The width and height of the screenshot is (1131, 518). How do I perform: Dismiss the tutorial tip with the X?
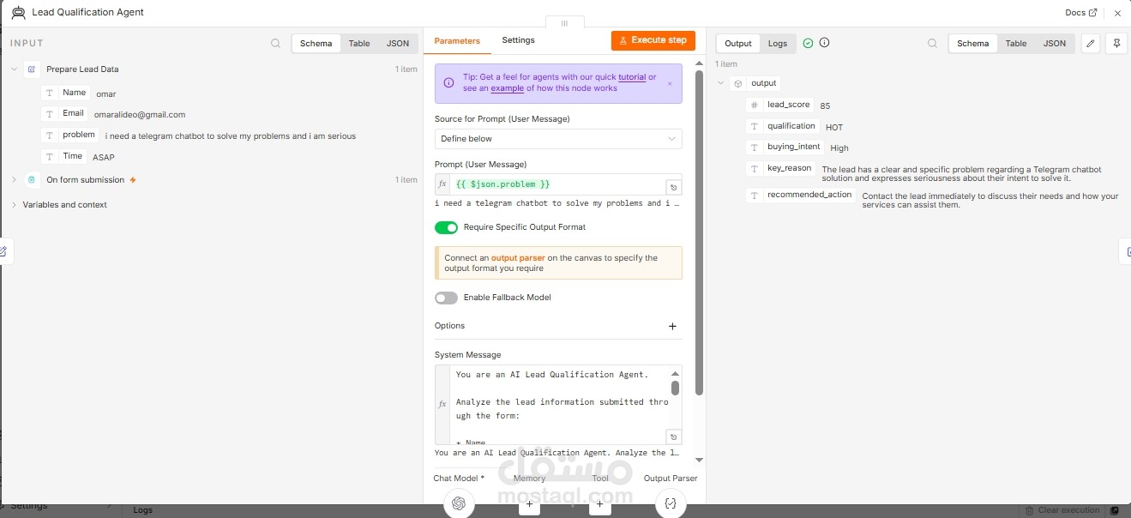tap(670, 83)
